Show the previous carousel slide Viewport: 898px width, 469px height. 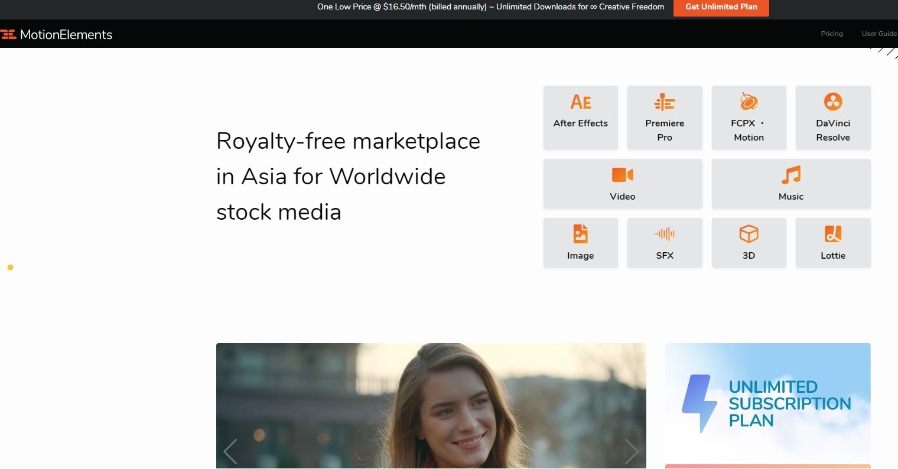click(230, 451)
